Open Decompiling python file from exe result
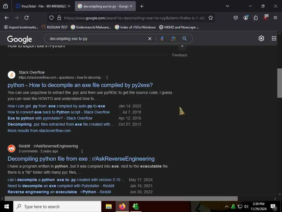Screen dimensions: 282x212 click(x=81, y=159)
